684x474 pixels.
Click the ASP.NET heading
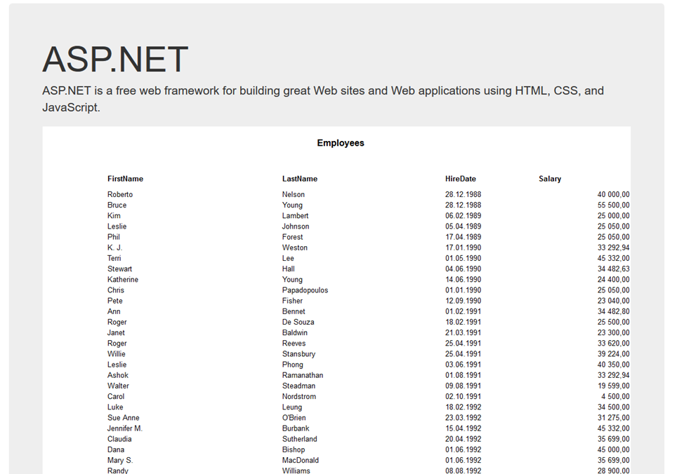pyautogui.click(x=115, y=59)
